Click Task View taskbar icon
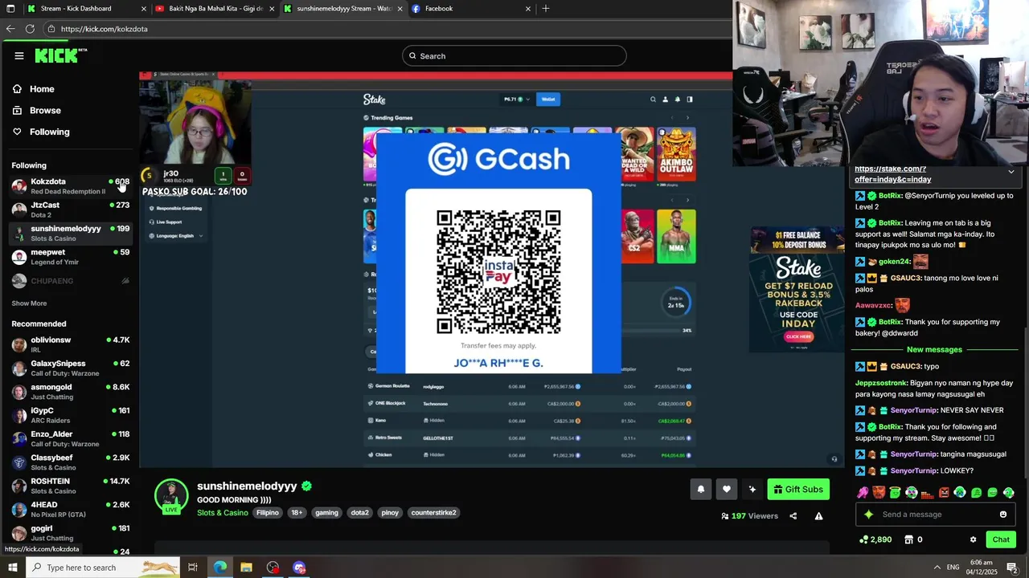This screenshot has width=1029, height=578. [x=193, y=568]
